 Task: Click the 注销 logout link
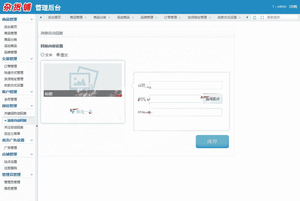[293, 7]
